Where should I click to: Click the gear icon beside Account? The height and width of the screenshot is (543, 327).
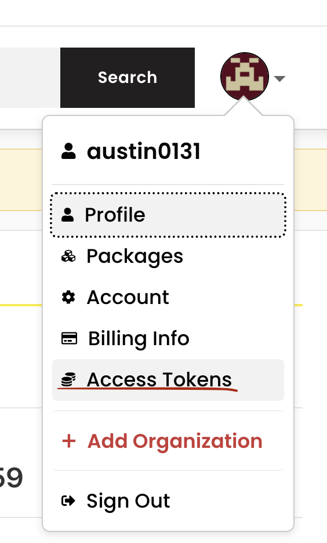(x=68, y=297)
